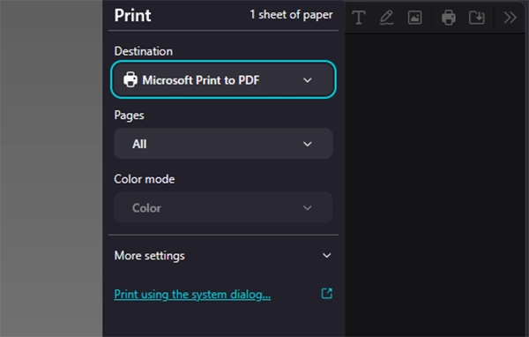
Task: Click the '1 sheet of paper' text
Action: pyautogui.click(x=291, y=15)
